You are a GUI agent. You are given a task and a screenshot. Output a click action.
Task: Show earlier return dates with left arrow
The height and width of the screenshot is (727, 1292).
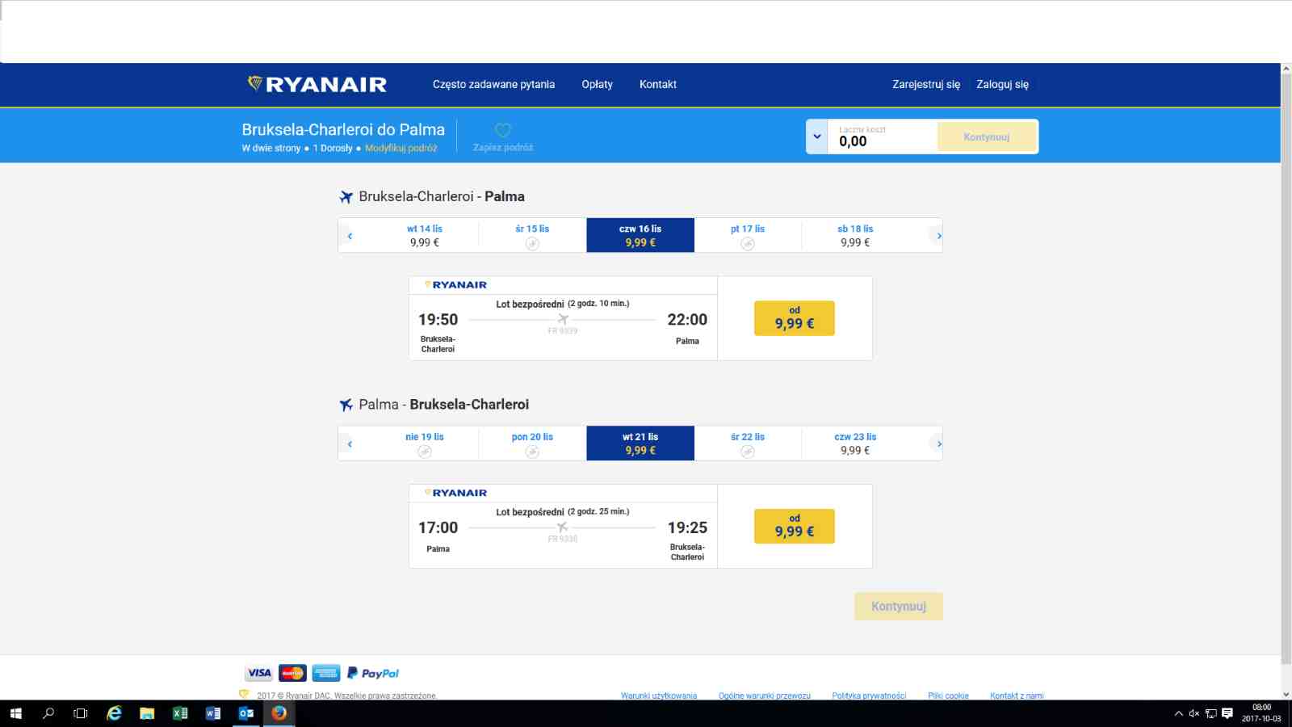[x=350, y=443]
